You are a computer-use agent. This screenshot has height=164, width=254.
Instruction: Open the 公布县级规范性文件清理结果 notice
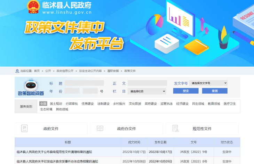tap(54, 152)
